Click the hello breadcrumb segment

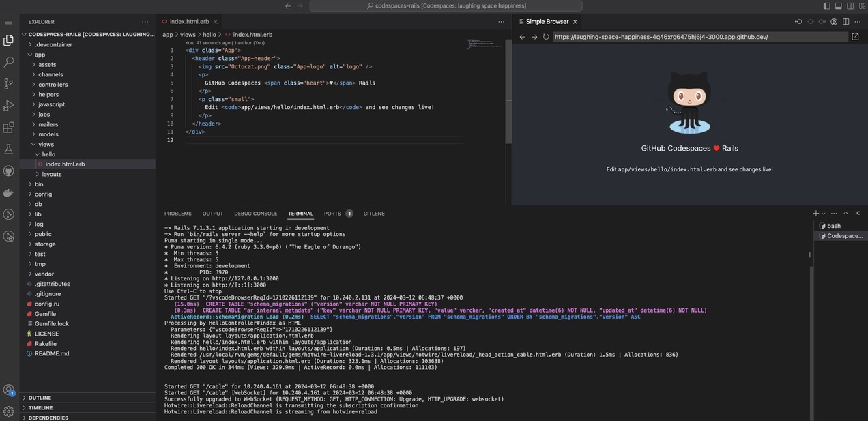coord(209,35)
